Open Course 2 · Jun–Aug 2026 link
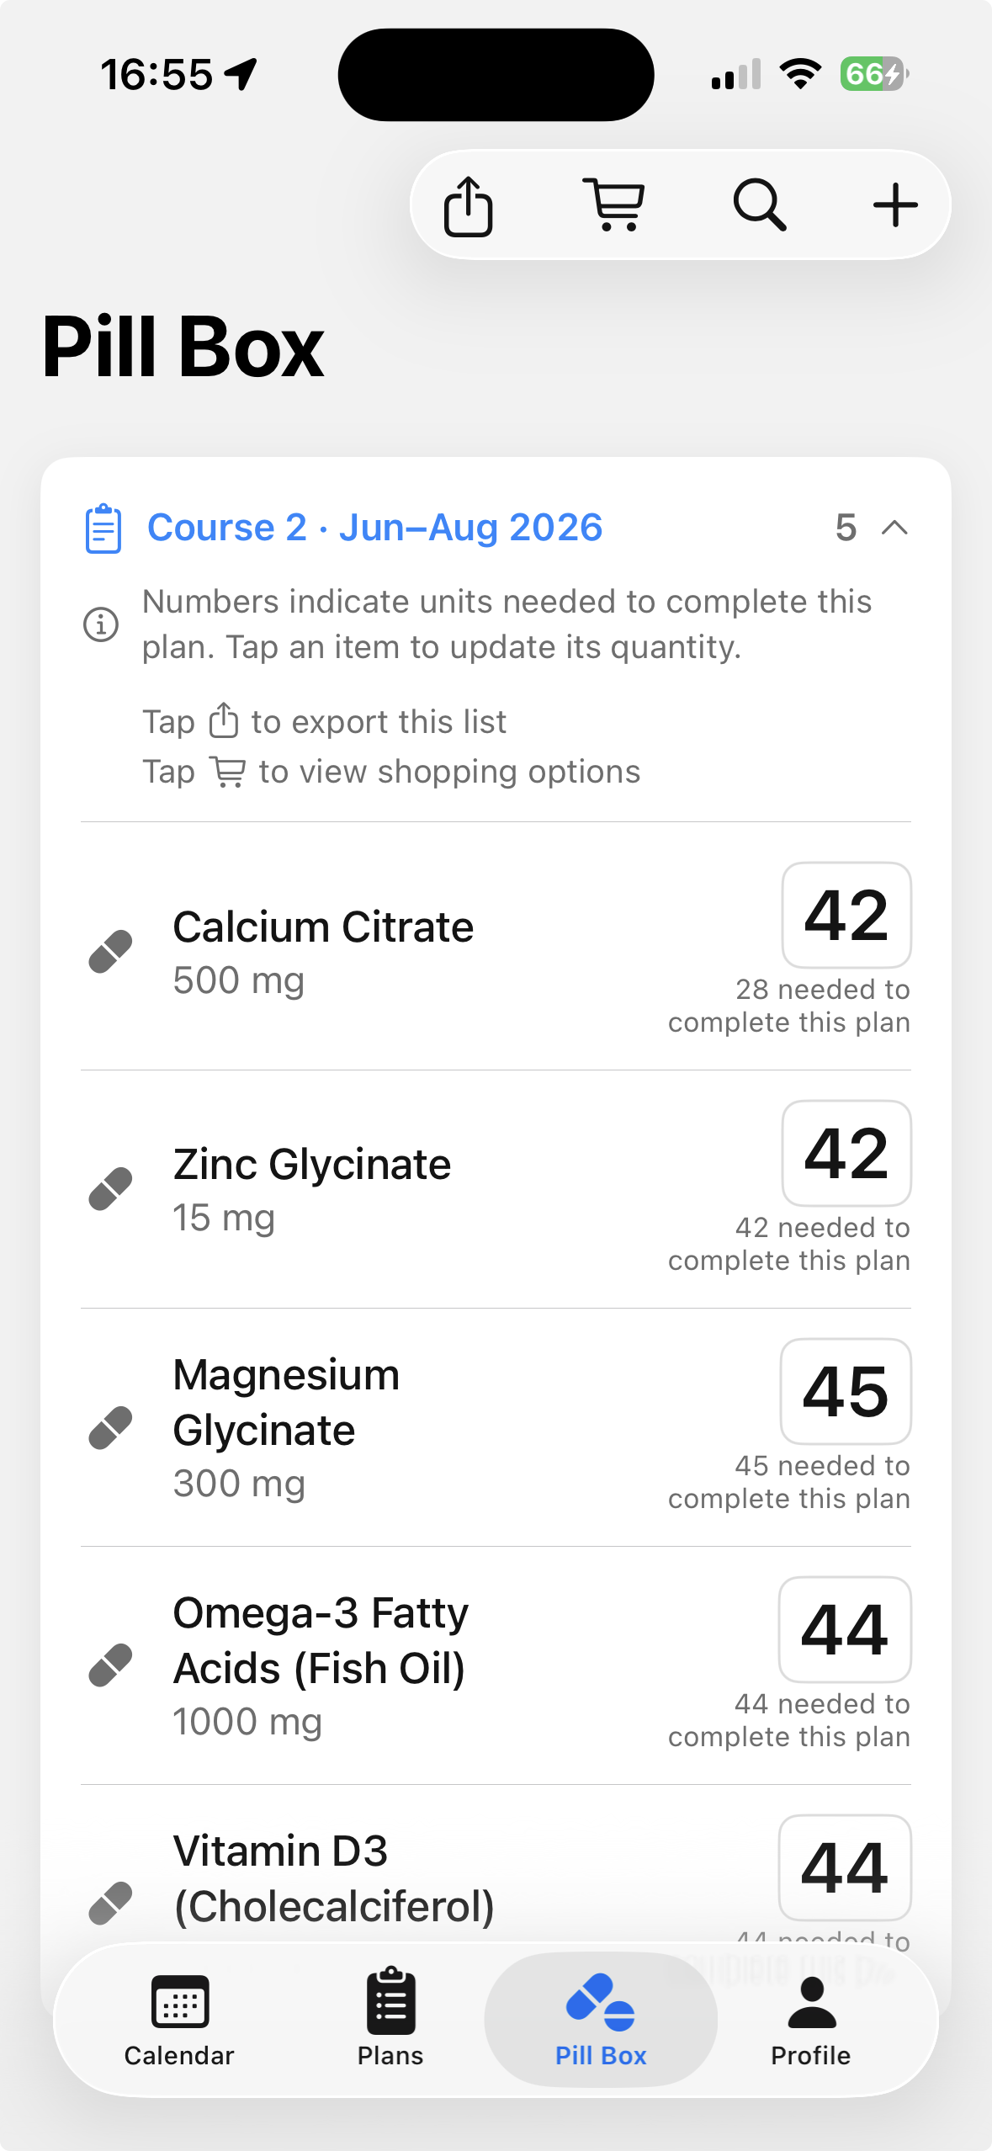Screen dimensions: 992x2151 pos(374,528)
